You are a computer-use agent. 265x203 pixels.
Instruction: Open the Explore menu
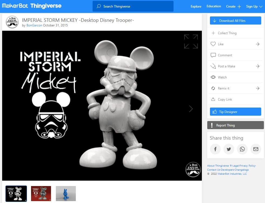pos(196,6)
